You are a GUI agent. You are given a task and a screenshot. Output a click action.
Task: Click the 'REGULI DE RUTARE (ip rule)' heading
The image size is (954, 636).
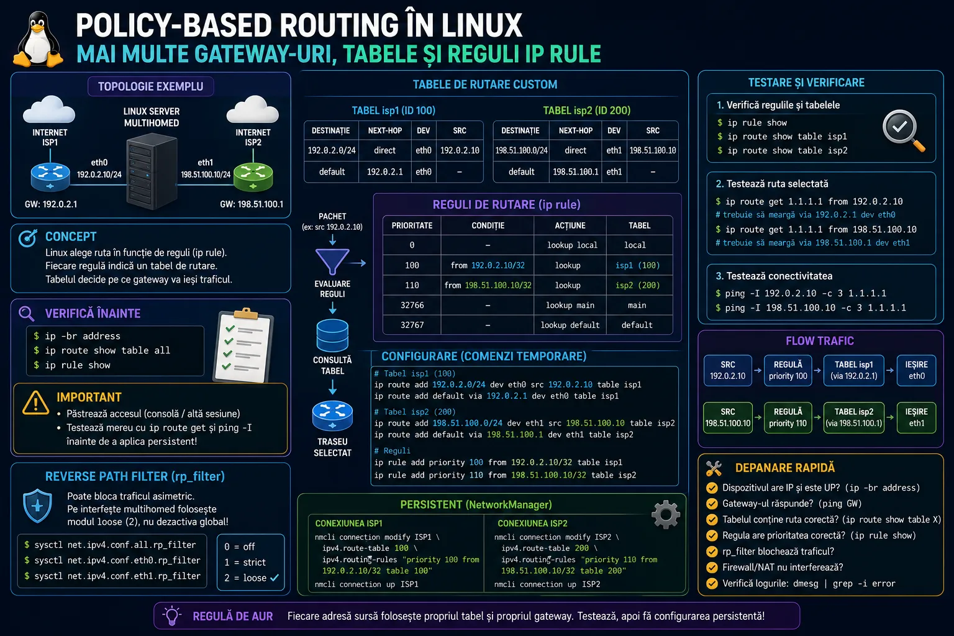506,204
